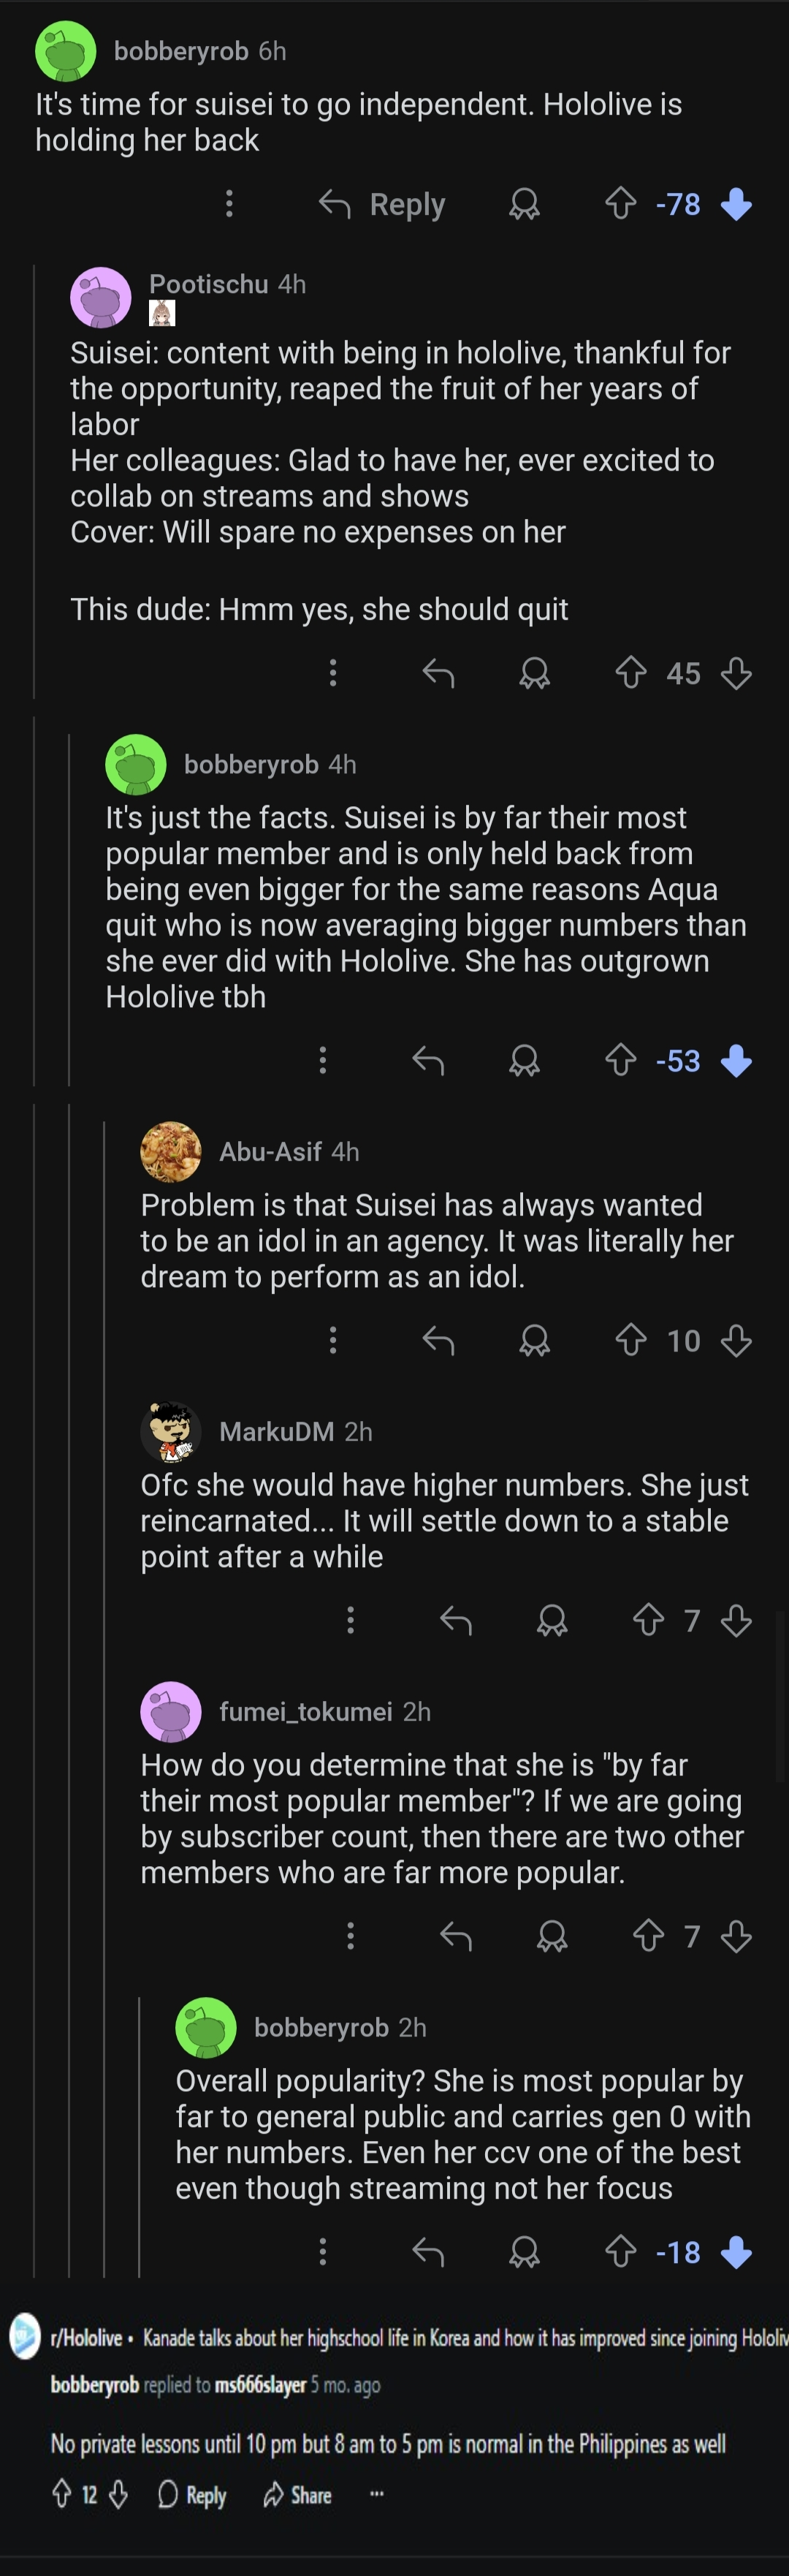The height and width of the screenshot is (2576, 789).
Task: Click reply arrow on the -18 comment
Action: (x=428, y=2252)
